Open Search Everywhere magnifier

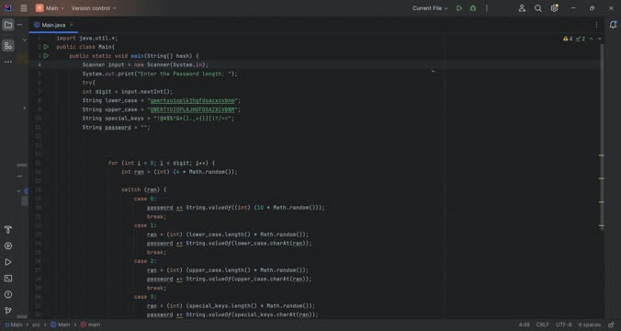(x=537, y=8)
